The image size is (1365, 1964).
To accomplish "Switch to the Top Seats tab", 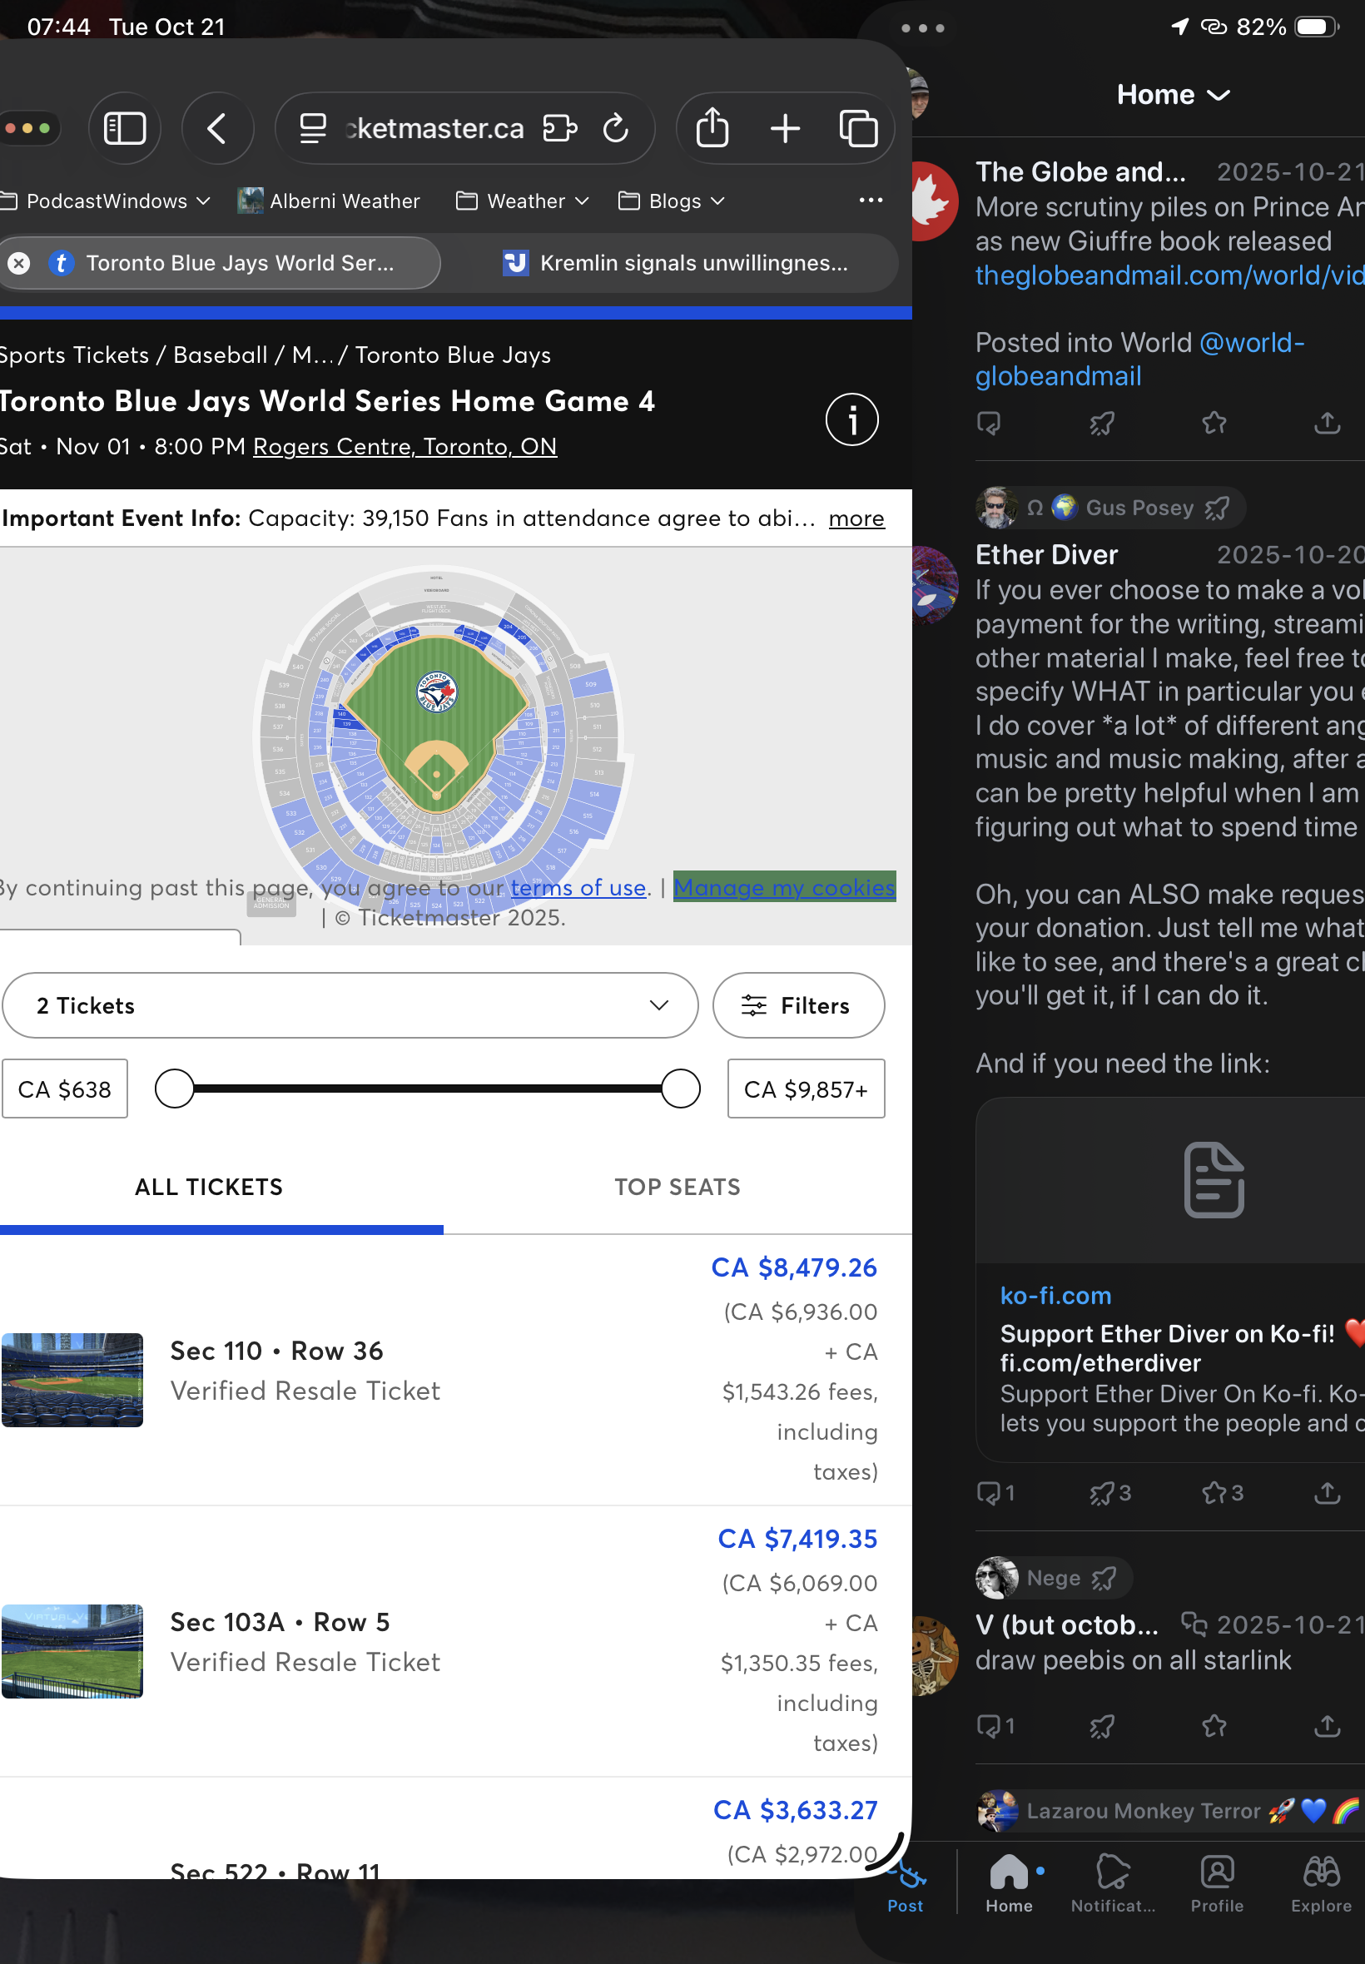I will point(678,1187).
